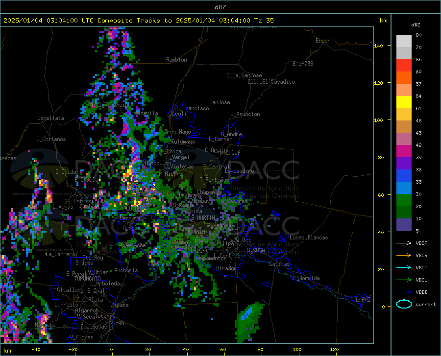This screenshot has width=441, height=356.
Task: Click the L_Asuncion label
Action: click(245, 114)
